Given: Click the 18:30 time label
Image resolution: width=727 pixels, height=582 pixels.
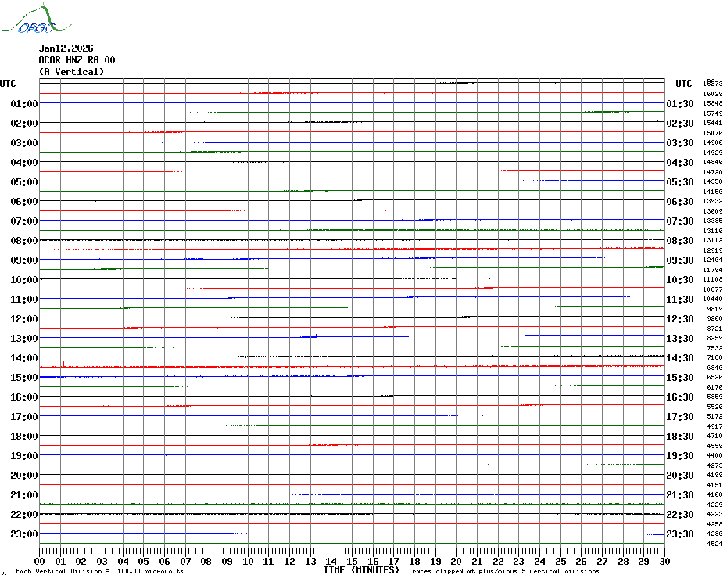Looking at the screenshot, I should point(680,436).
